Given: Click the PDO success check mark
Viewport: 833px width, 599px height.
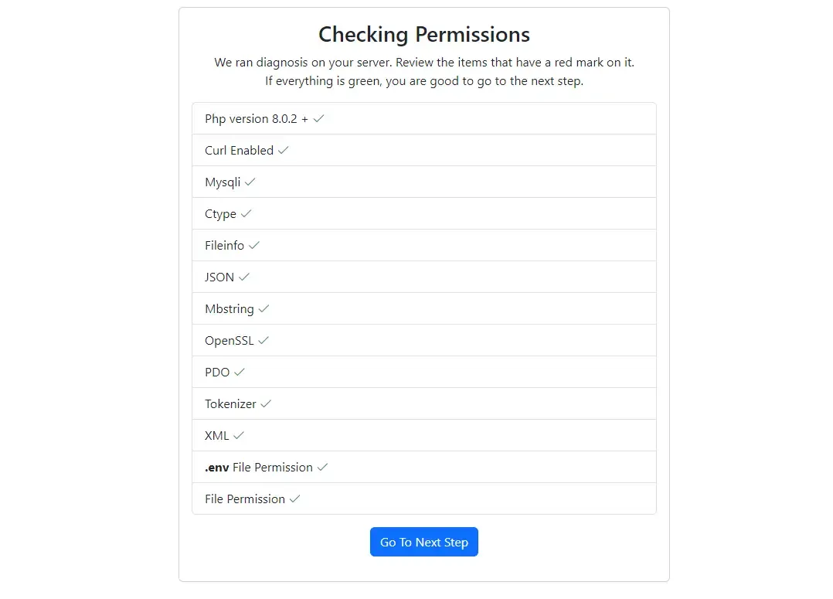Looking at the screenshot, I should tap(240, 372).
